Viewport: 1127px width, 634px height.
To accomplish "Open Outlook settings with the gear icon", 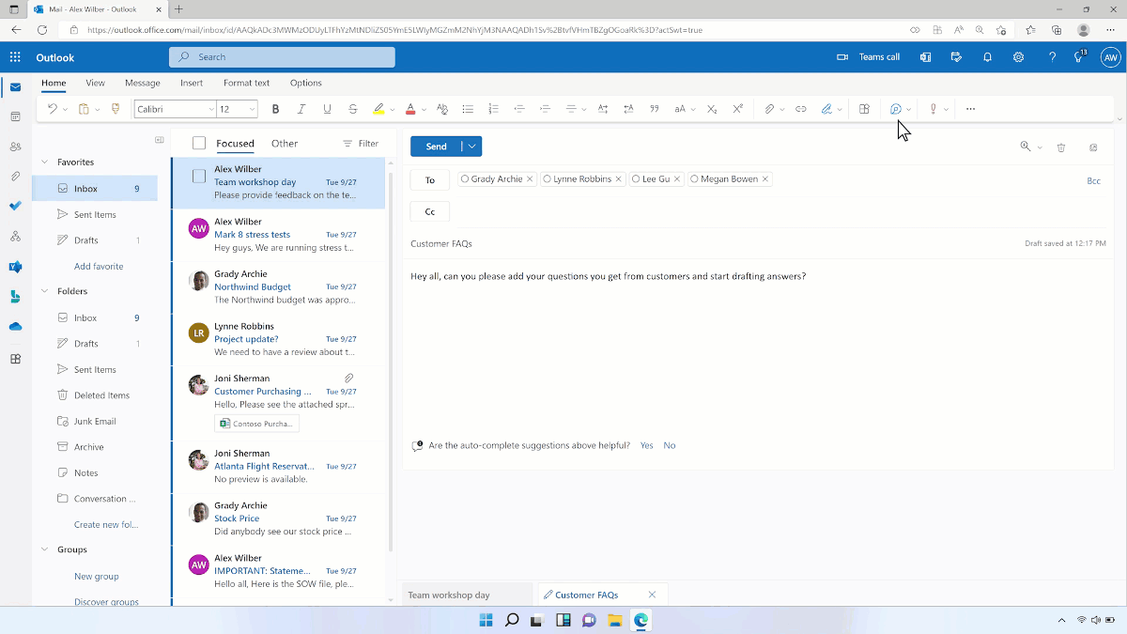I will [1018, 56].
